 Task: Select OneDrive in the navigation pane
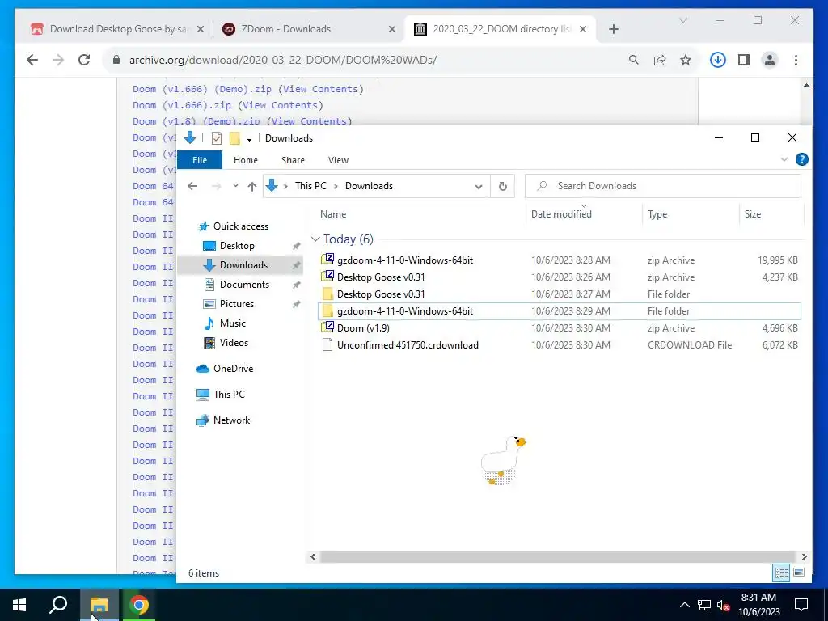click(233, 369)
